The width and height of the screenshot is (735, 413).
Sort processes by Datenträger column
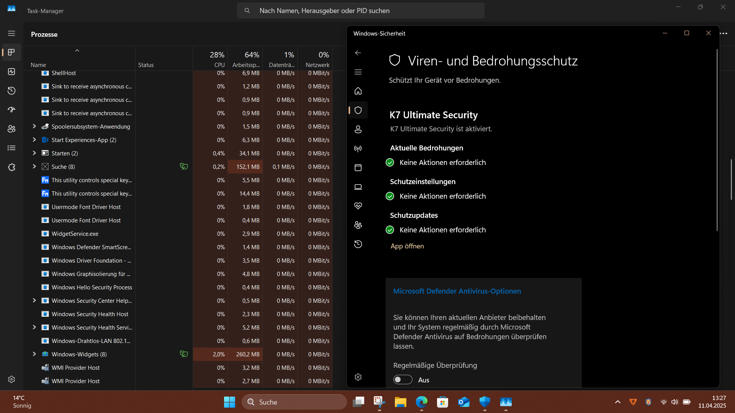coord(280,58)
